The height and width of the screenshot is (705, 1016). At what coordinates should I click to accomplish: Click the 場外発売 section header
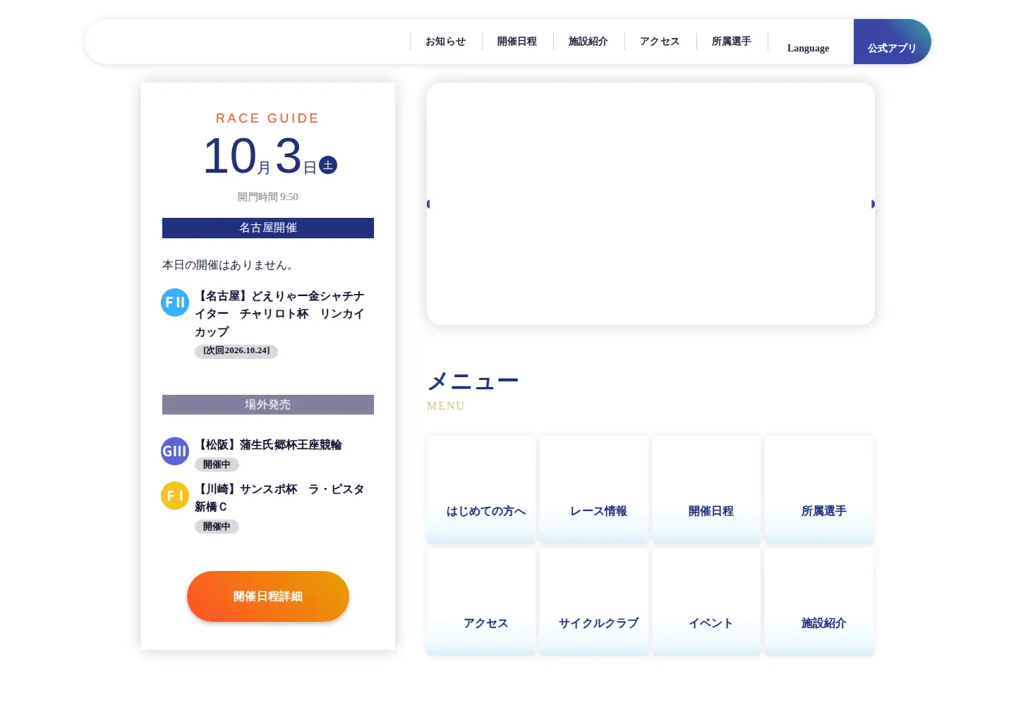[x=268, y=405]
